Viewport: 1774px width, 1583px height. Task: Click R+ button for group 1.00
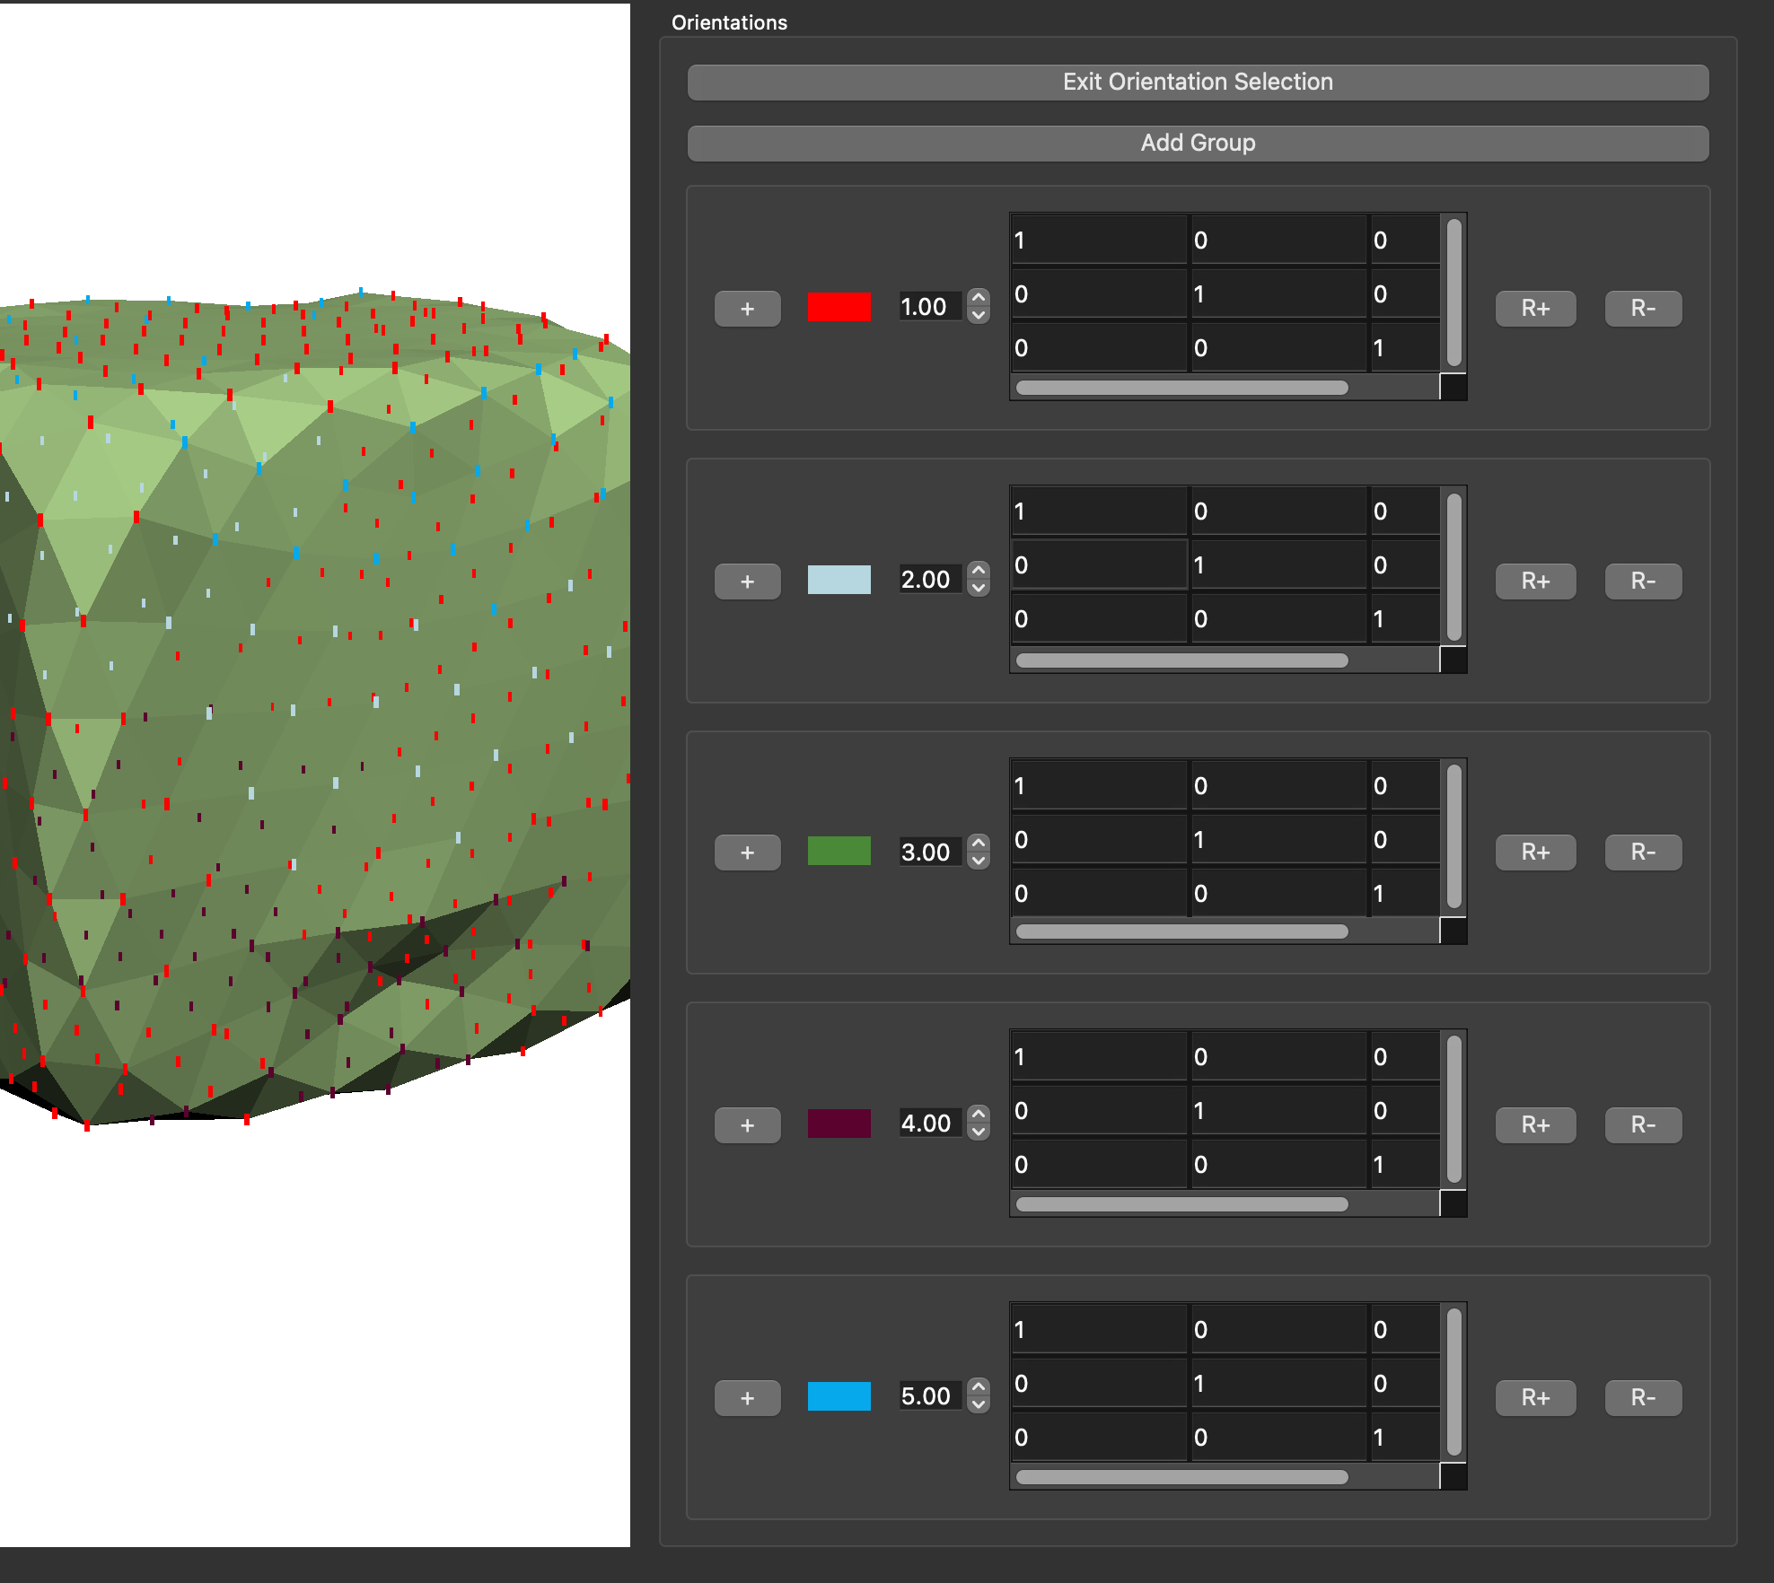(1535, 309)
